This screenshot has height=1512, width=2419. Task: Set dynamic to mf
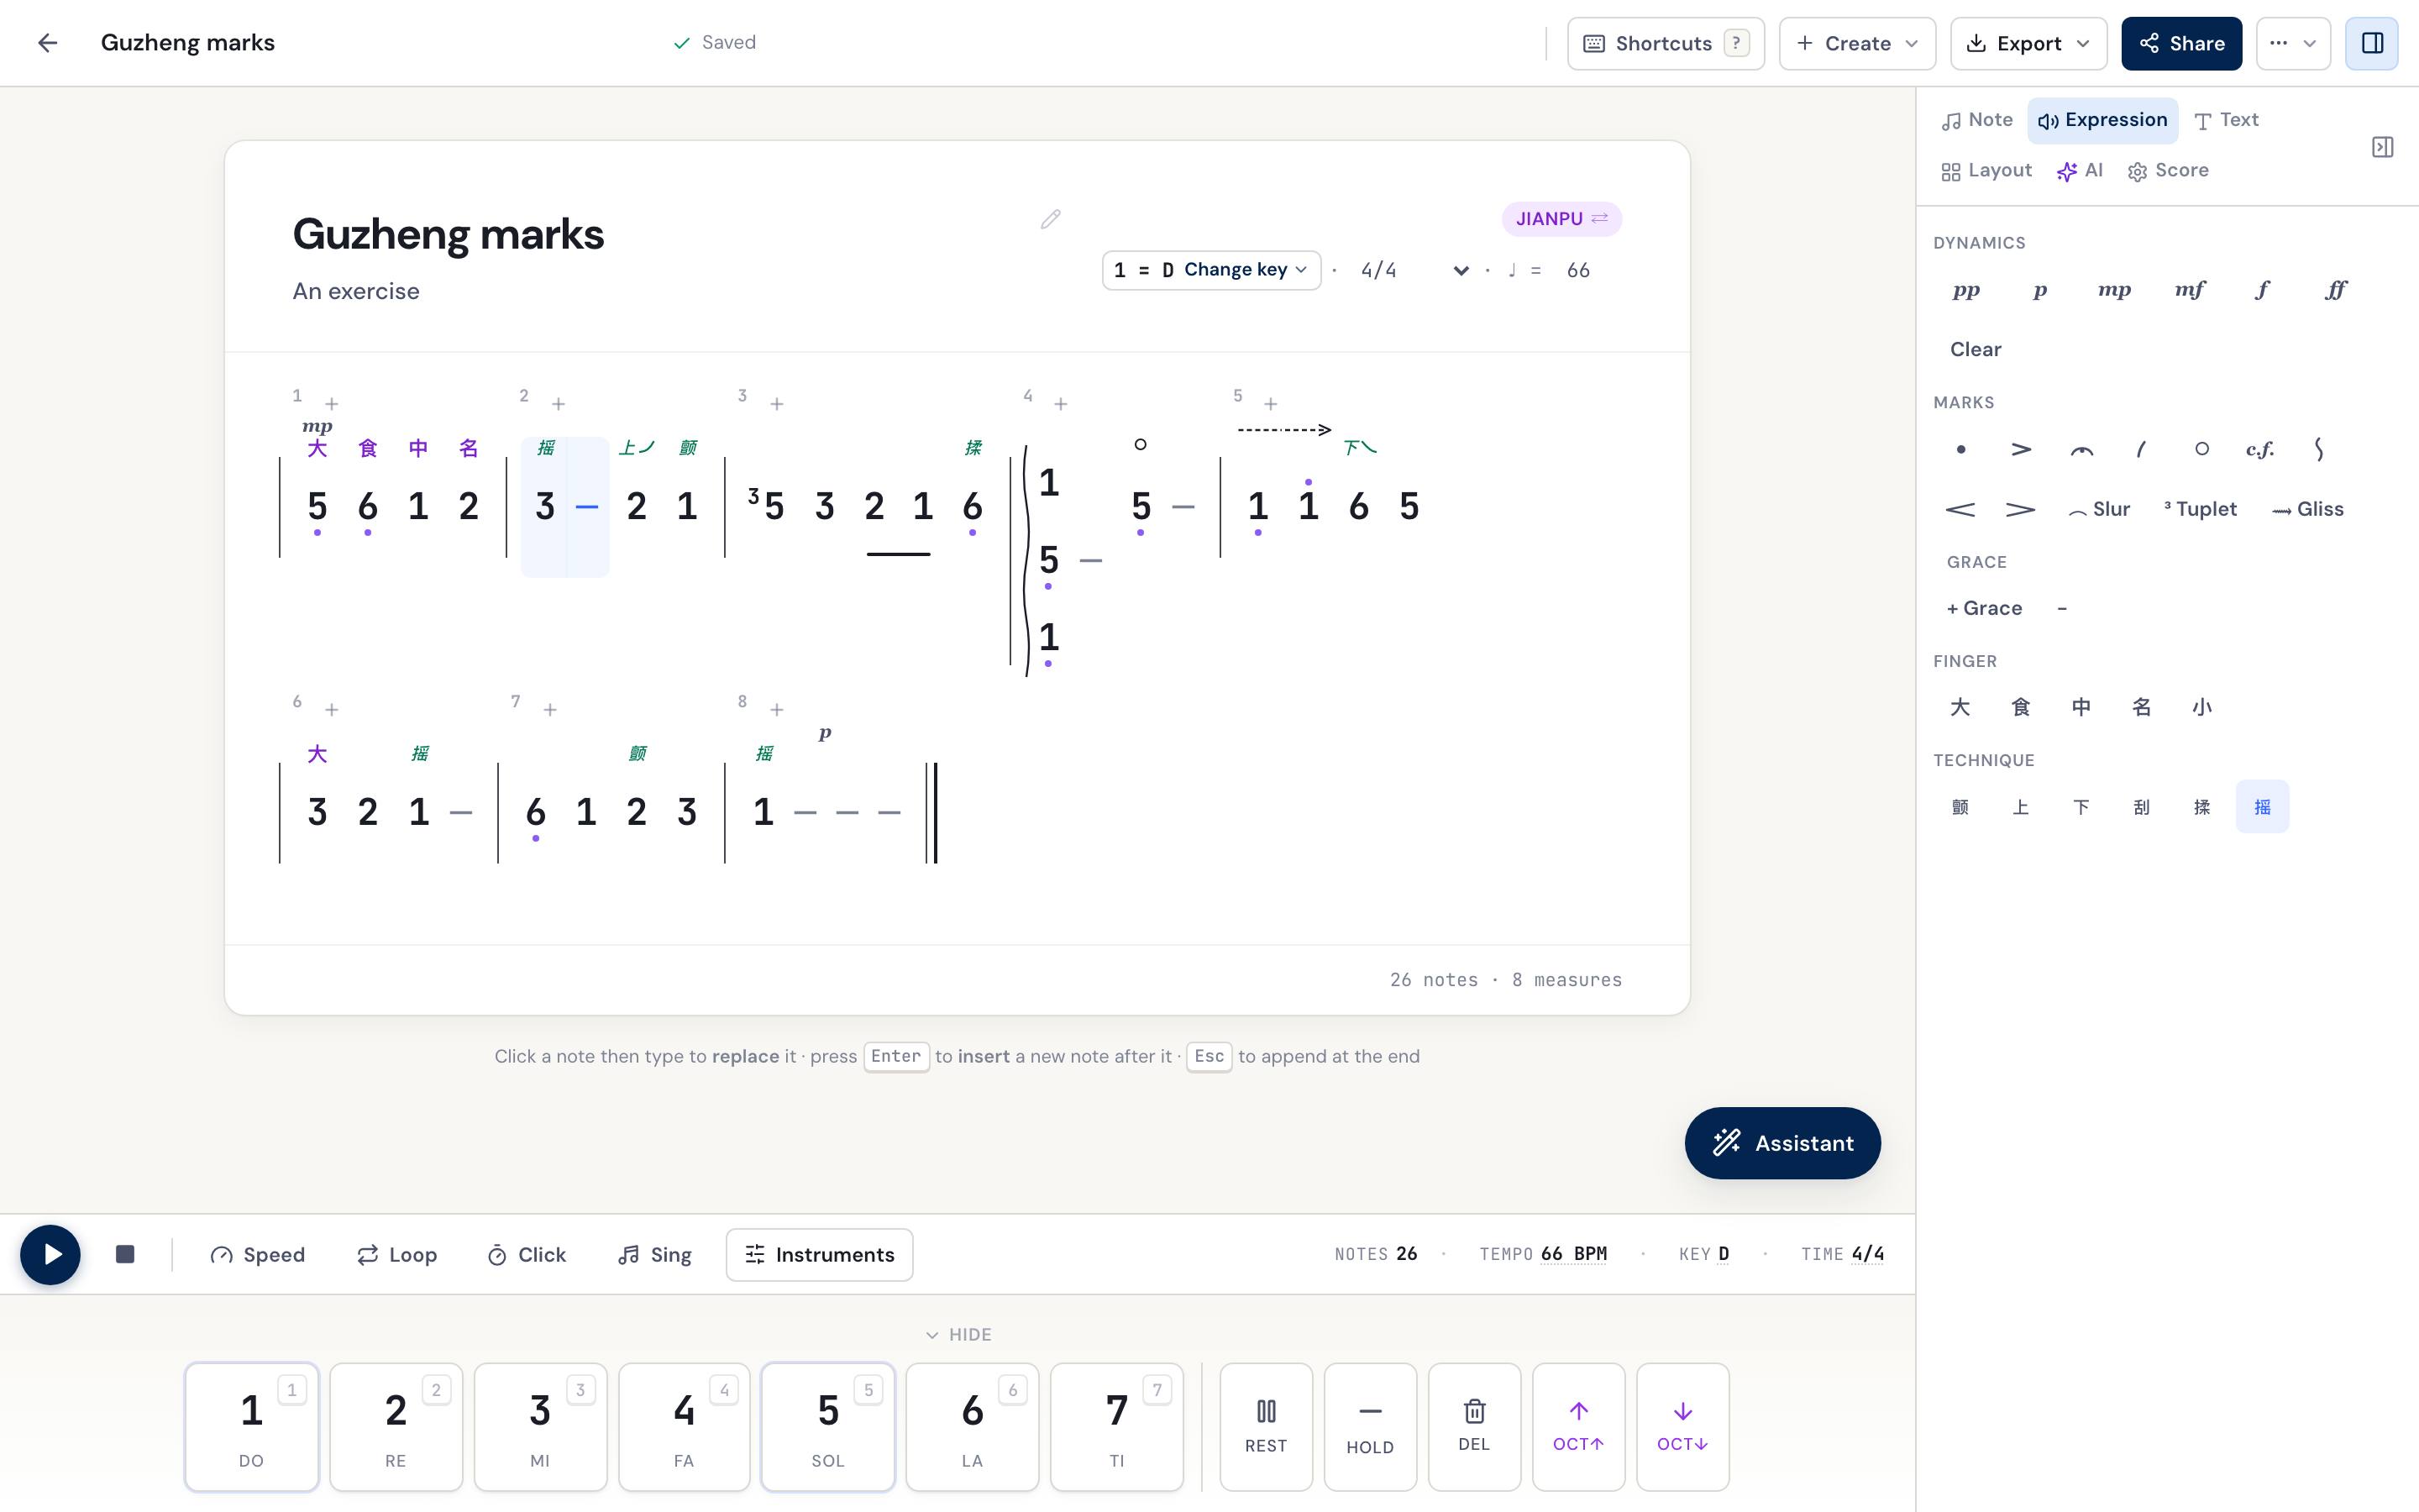click(2189, 290)
